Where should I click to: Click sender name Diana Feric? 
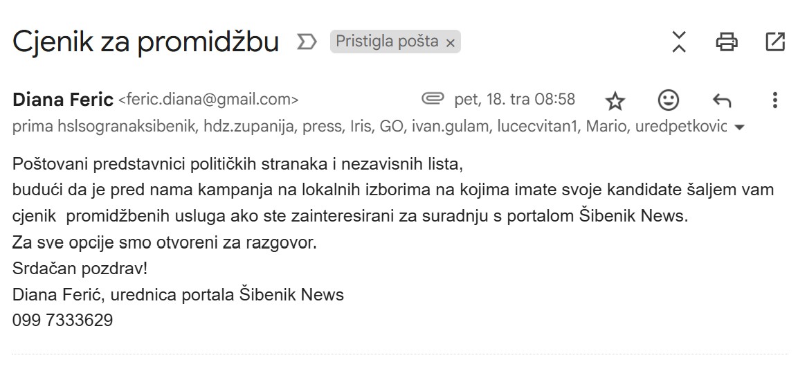63,100
